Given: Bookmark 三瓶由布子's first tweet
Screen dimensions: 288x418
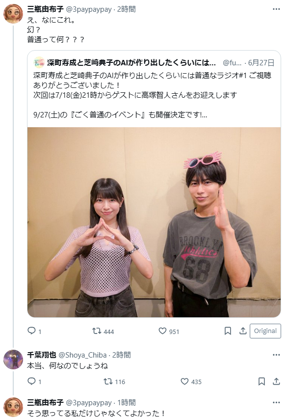Looking at the screenshot, I should [228, 331].
